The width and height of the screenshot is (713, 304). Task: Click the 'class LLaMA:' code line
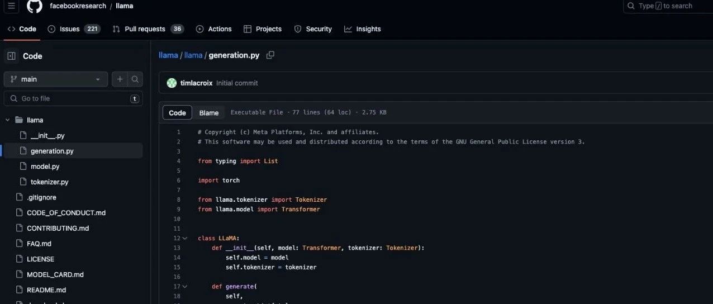point(218,238)
